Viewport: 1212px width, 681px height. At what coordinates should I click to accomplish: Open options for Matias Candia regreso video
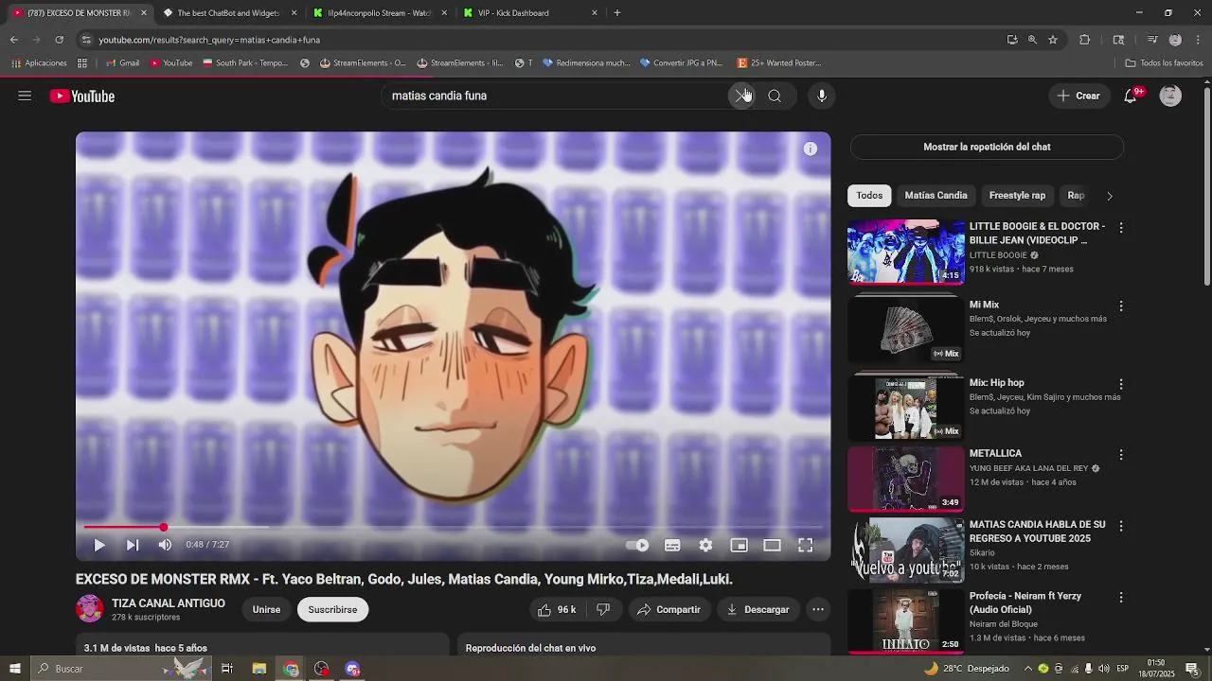click(1121, 526)
